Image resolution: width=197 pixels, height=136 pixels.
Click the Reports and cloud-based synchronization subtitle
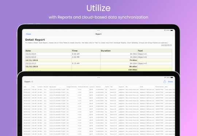(x=98, y=17)
